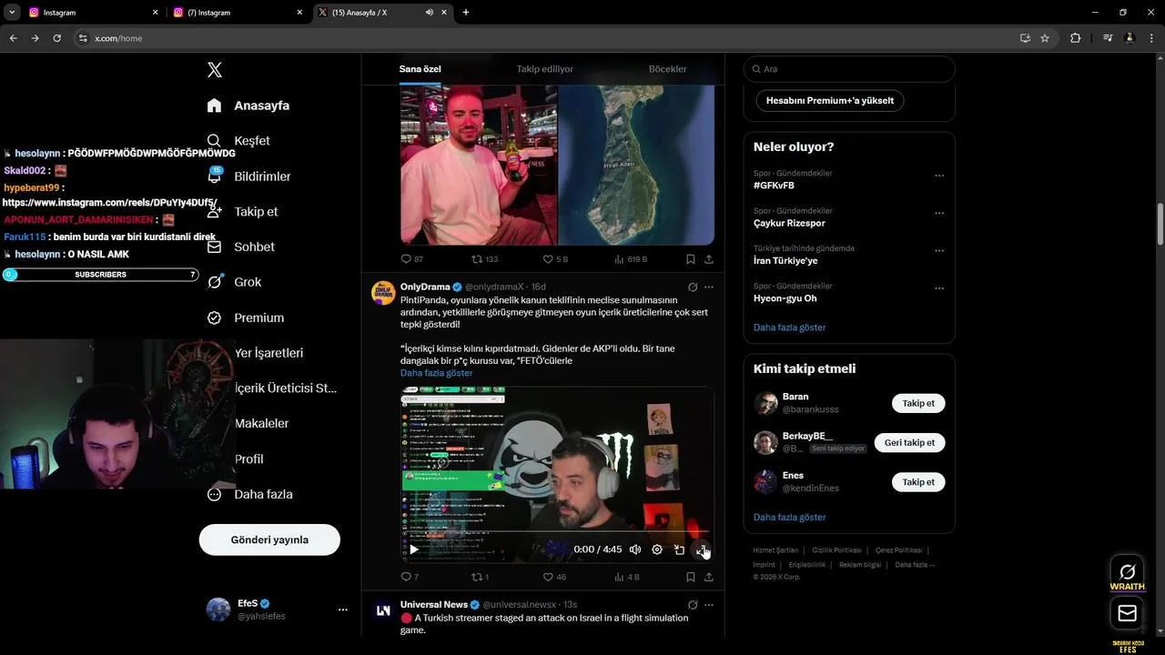This screenshot has height=655, width=1165.
Task: Switch to the Sana özel tab
Action: [x=420, y=69]
